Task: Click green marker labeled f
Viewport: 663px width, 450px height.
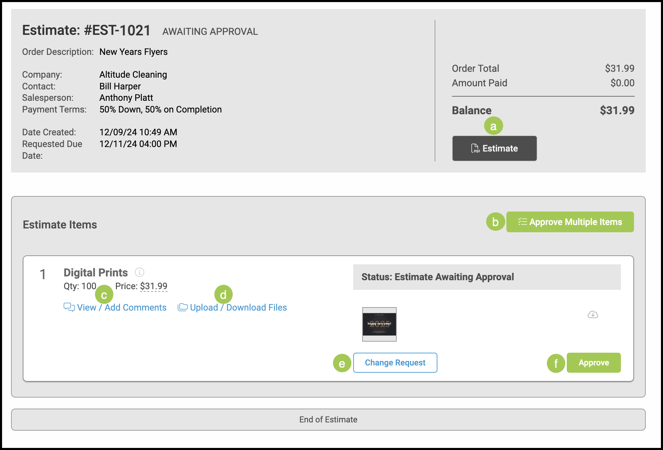Action: (556, 363)
